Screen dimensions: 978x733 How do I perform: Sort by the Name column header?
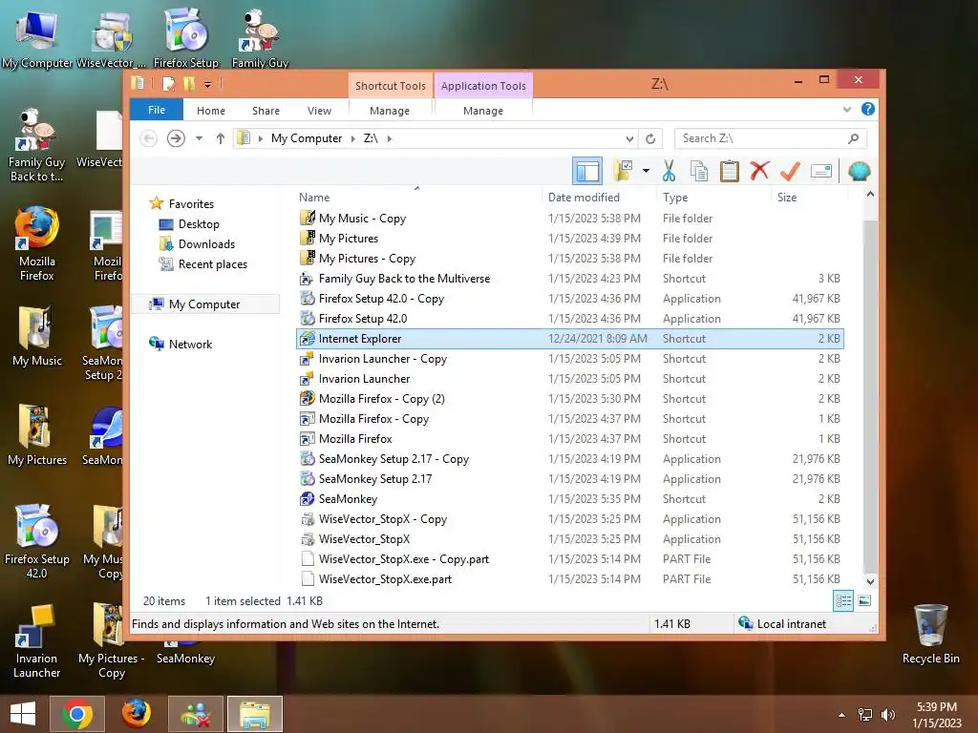pos(418,197)
